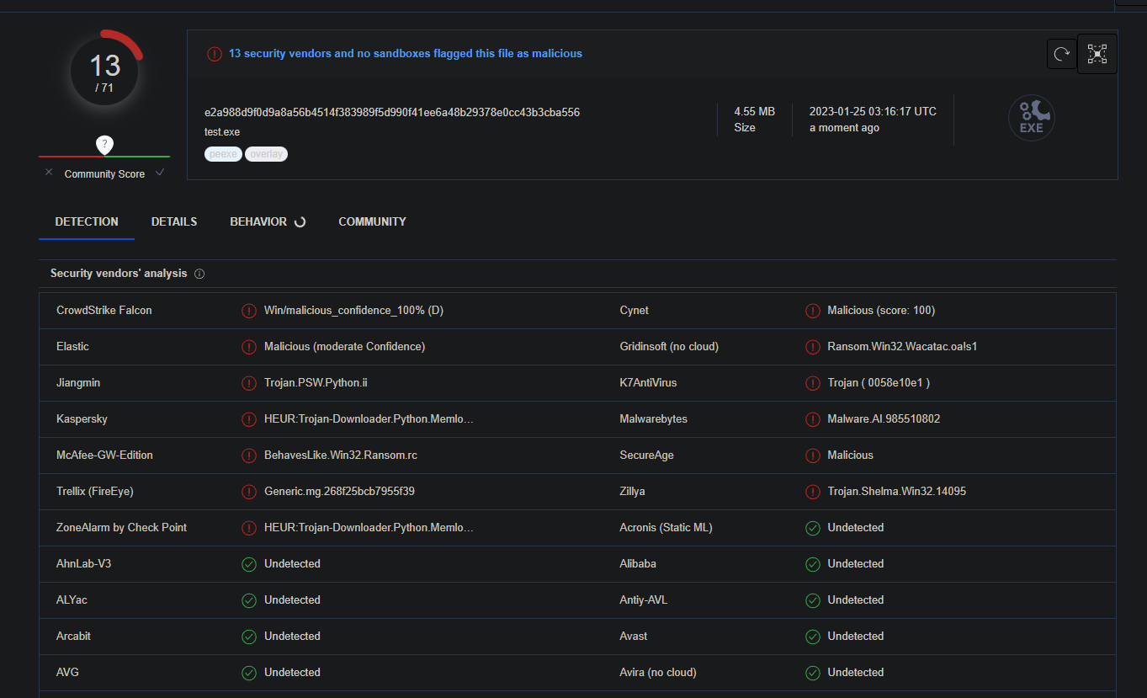Click ZoneAlarm HEUR:Trojan-Downloader result
The width and height of the screenshot is (1147, 698).
click(x=369, y=528)
